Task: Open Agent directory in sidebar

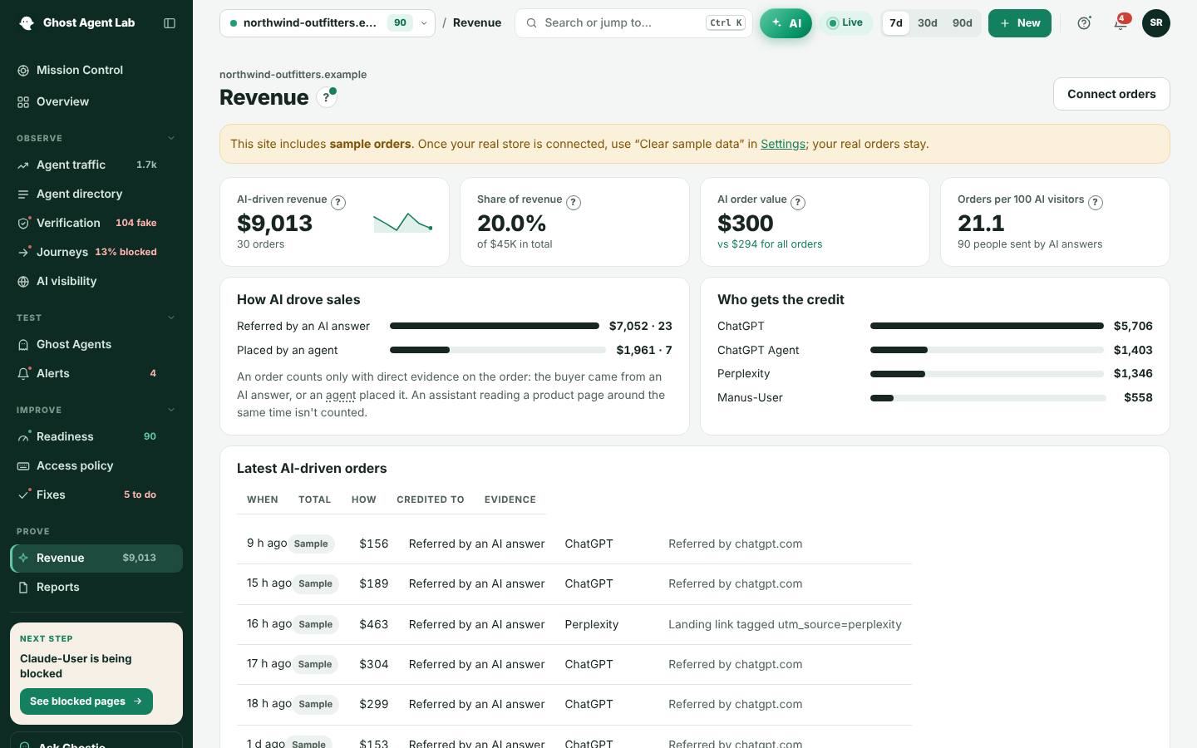Action: click(96, 194)
